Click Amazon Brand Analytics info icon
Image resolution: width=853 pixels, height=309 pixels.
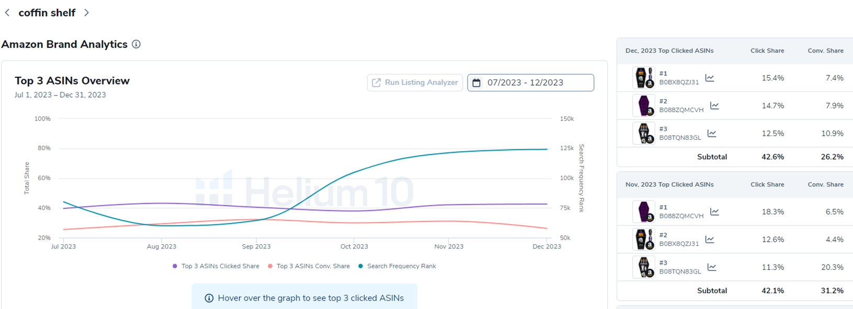(x=136, y=44)
